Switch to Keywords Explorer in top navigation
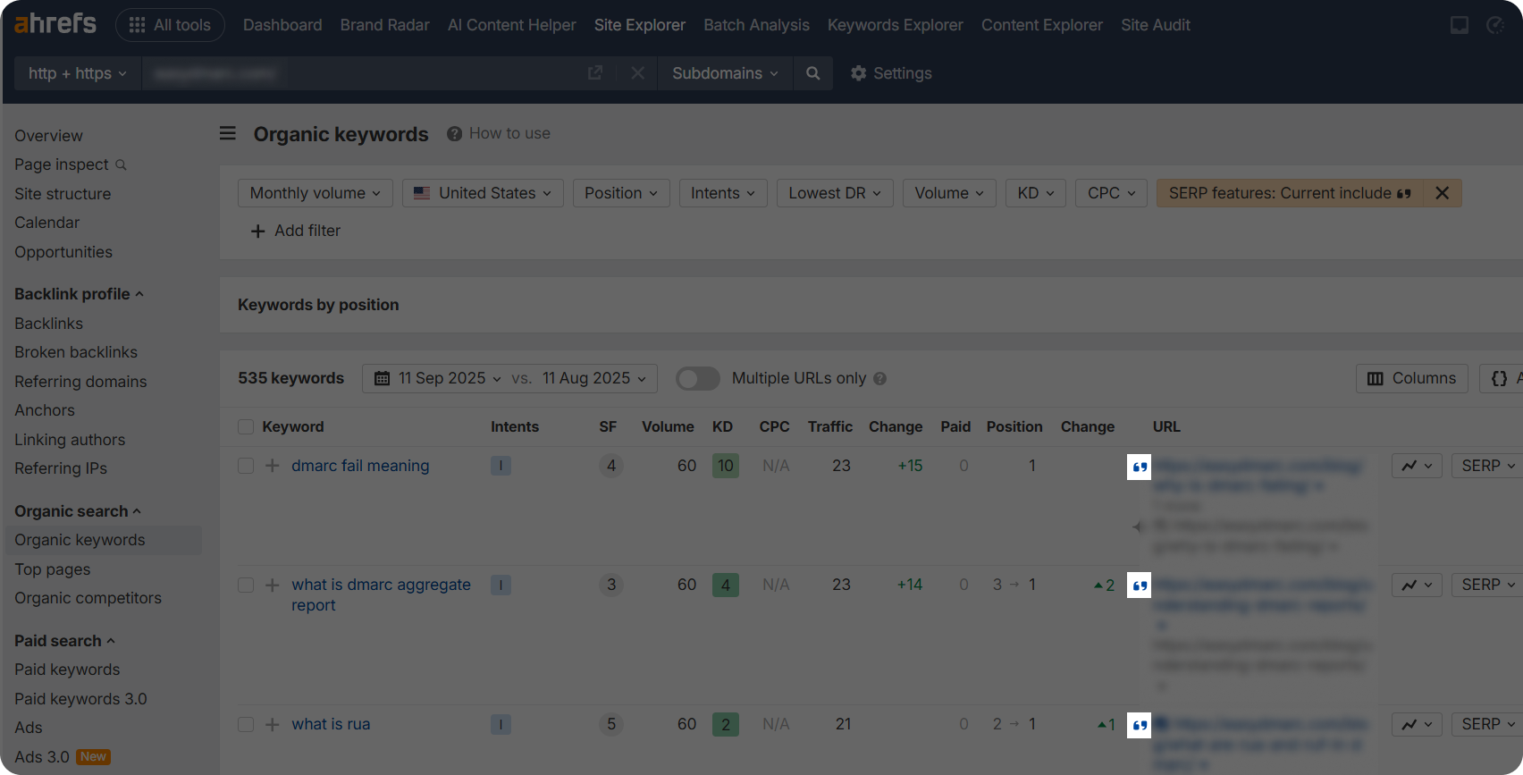 pos(895,25)
